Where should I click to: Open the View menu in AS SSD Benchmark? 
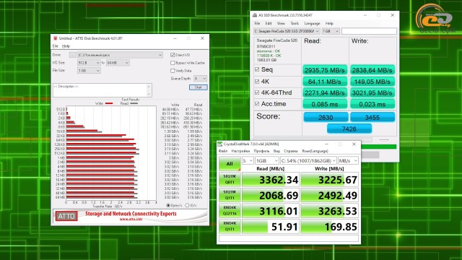tap(281, 23)
